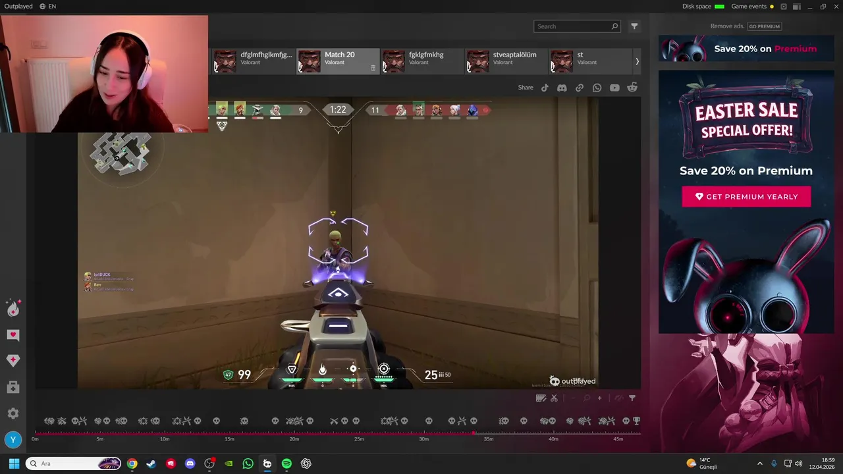Click the premium diamond sidebar icon

[x=13, y=360]
